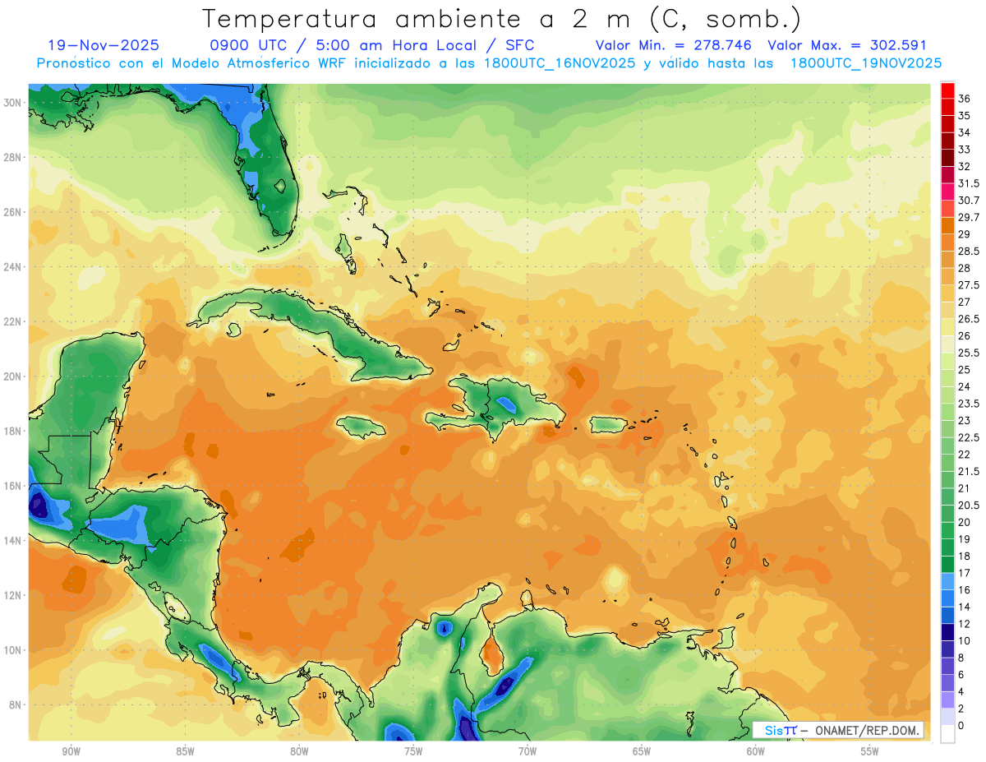Click the legend value 17
Screen dimensions: 986x762
(965, 573)
